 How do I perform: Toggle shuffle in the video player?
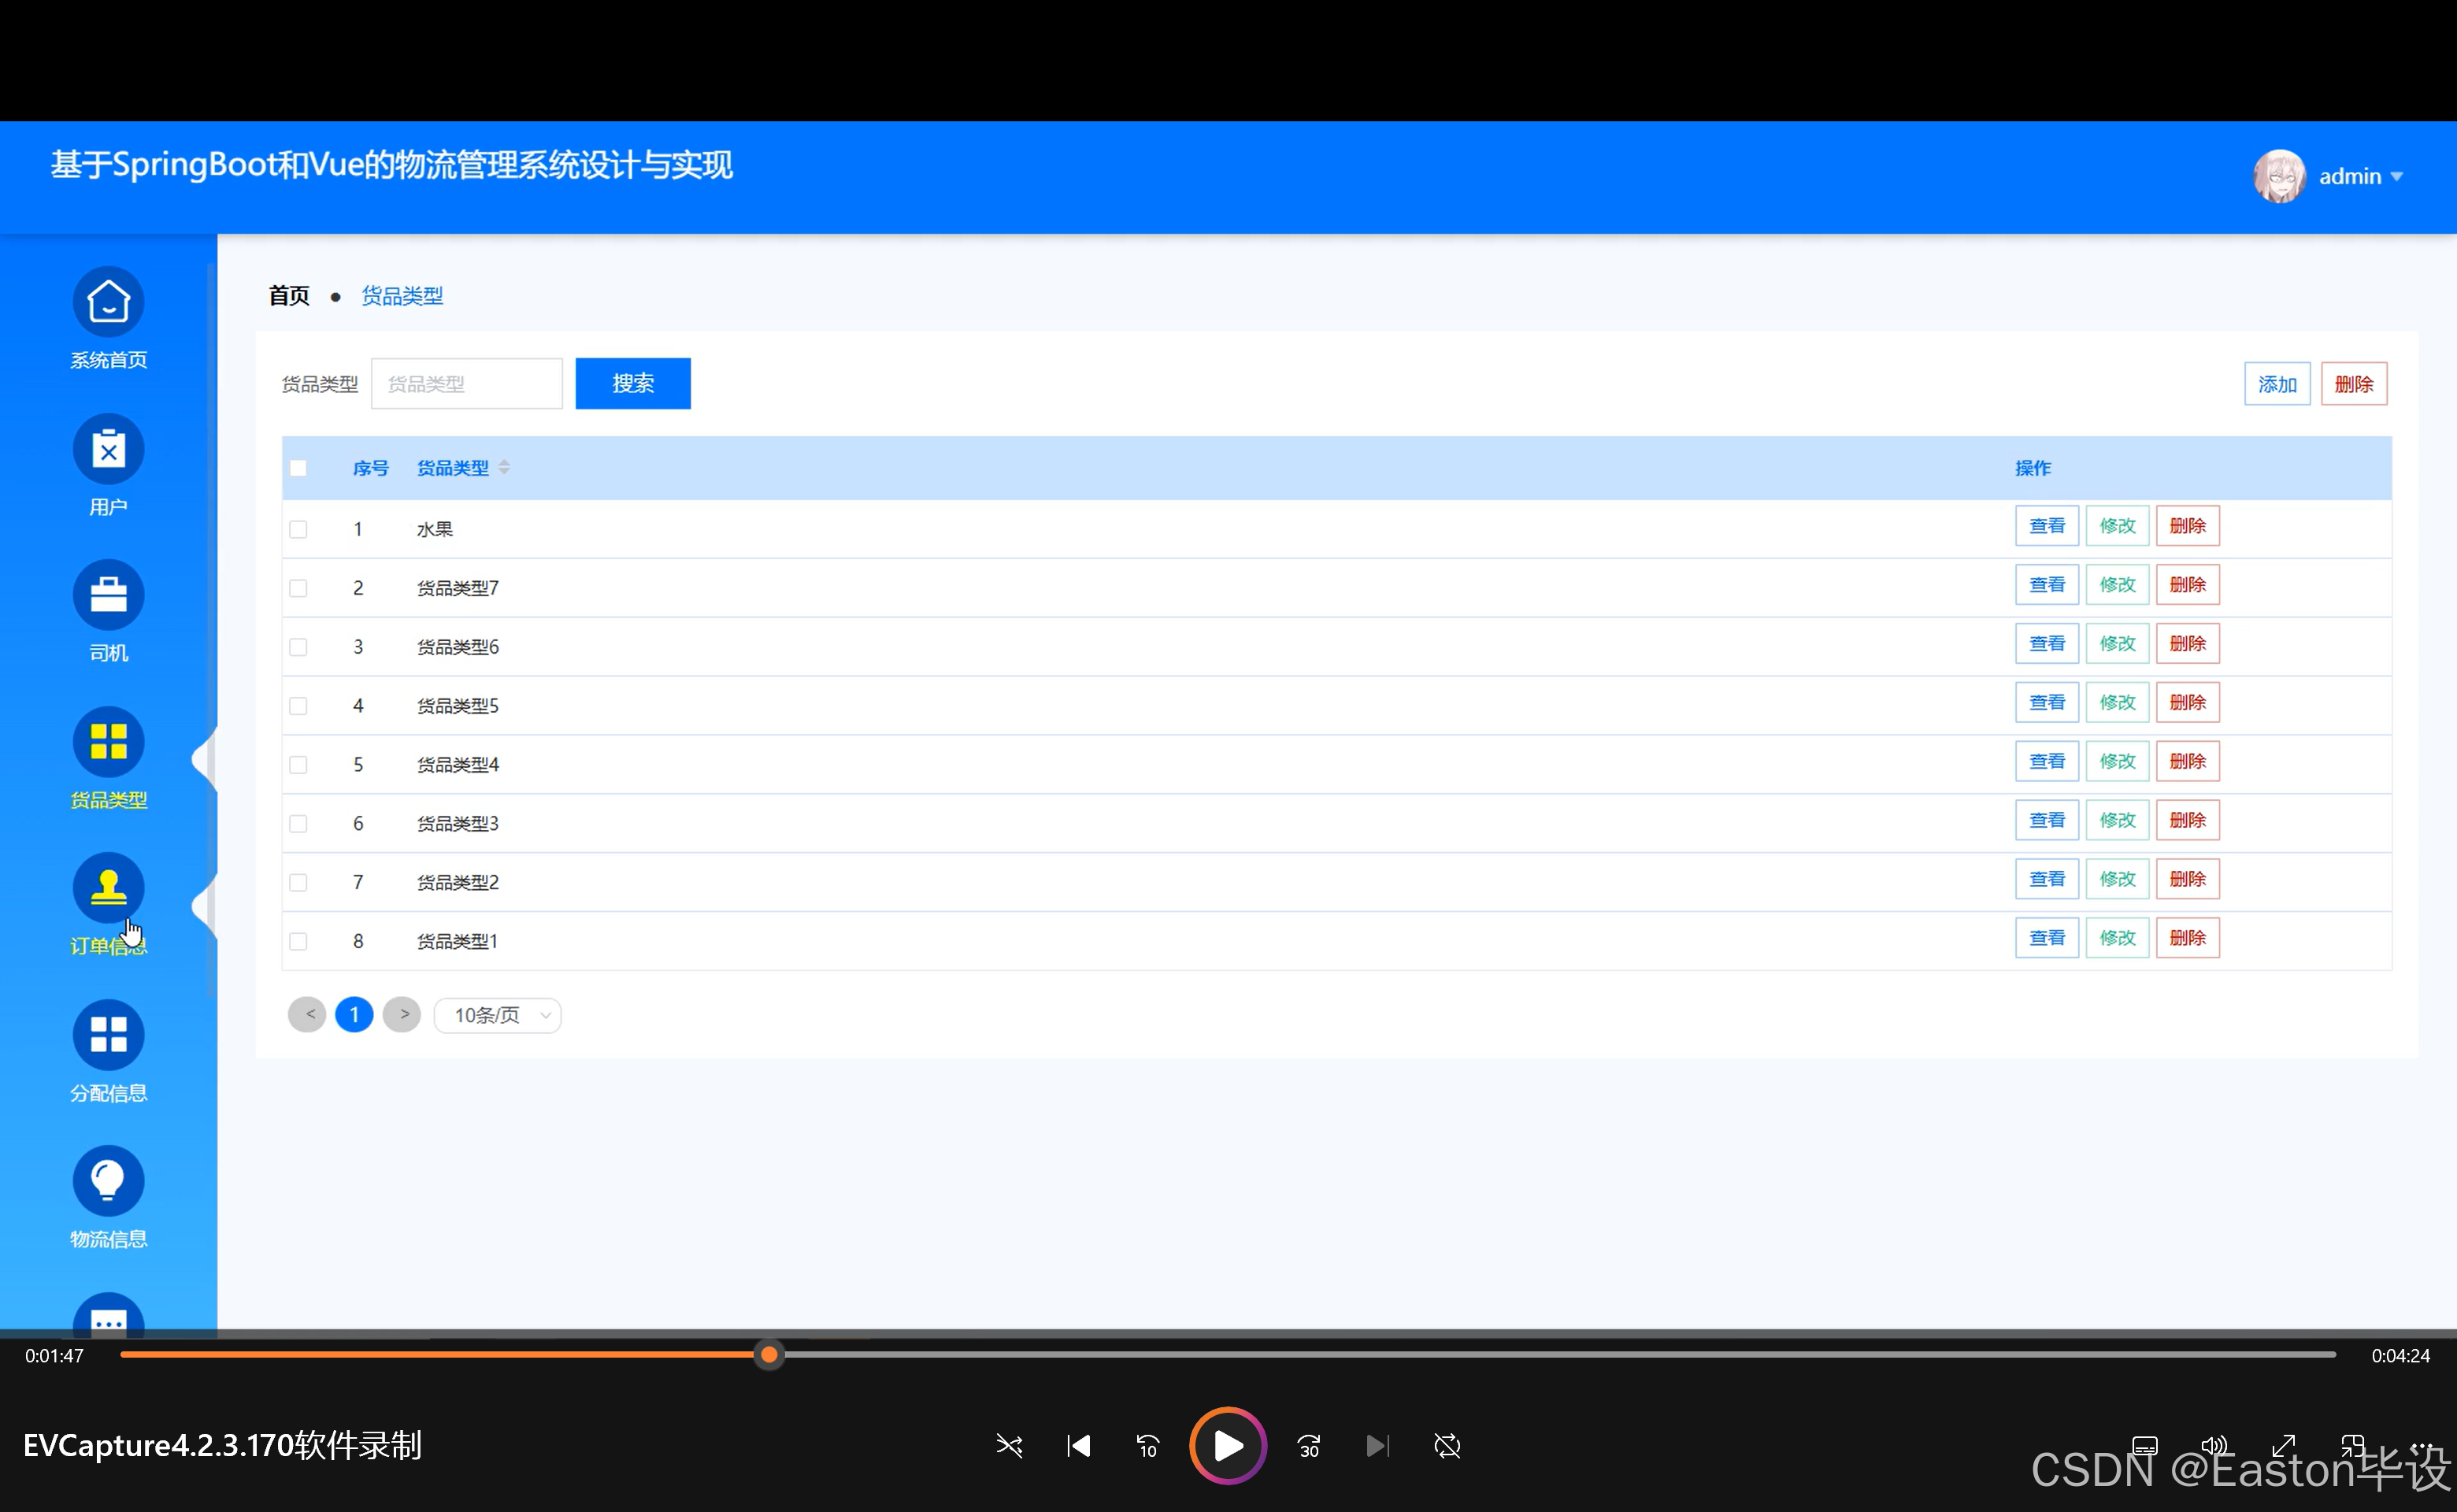[1009, 1446]
